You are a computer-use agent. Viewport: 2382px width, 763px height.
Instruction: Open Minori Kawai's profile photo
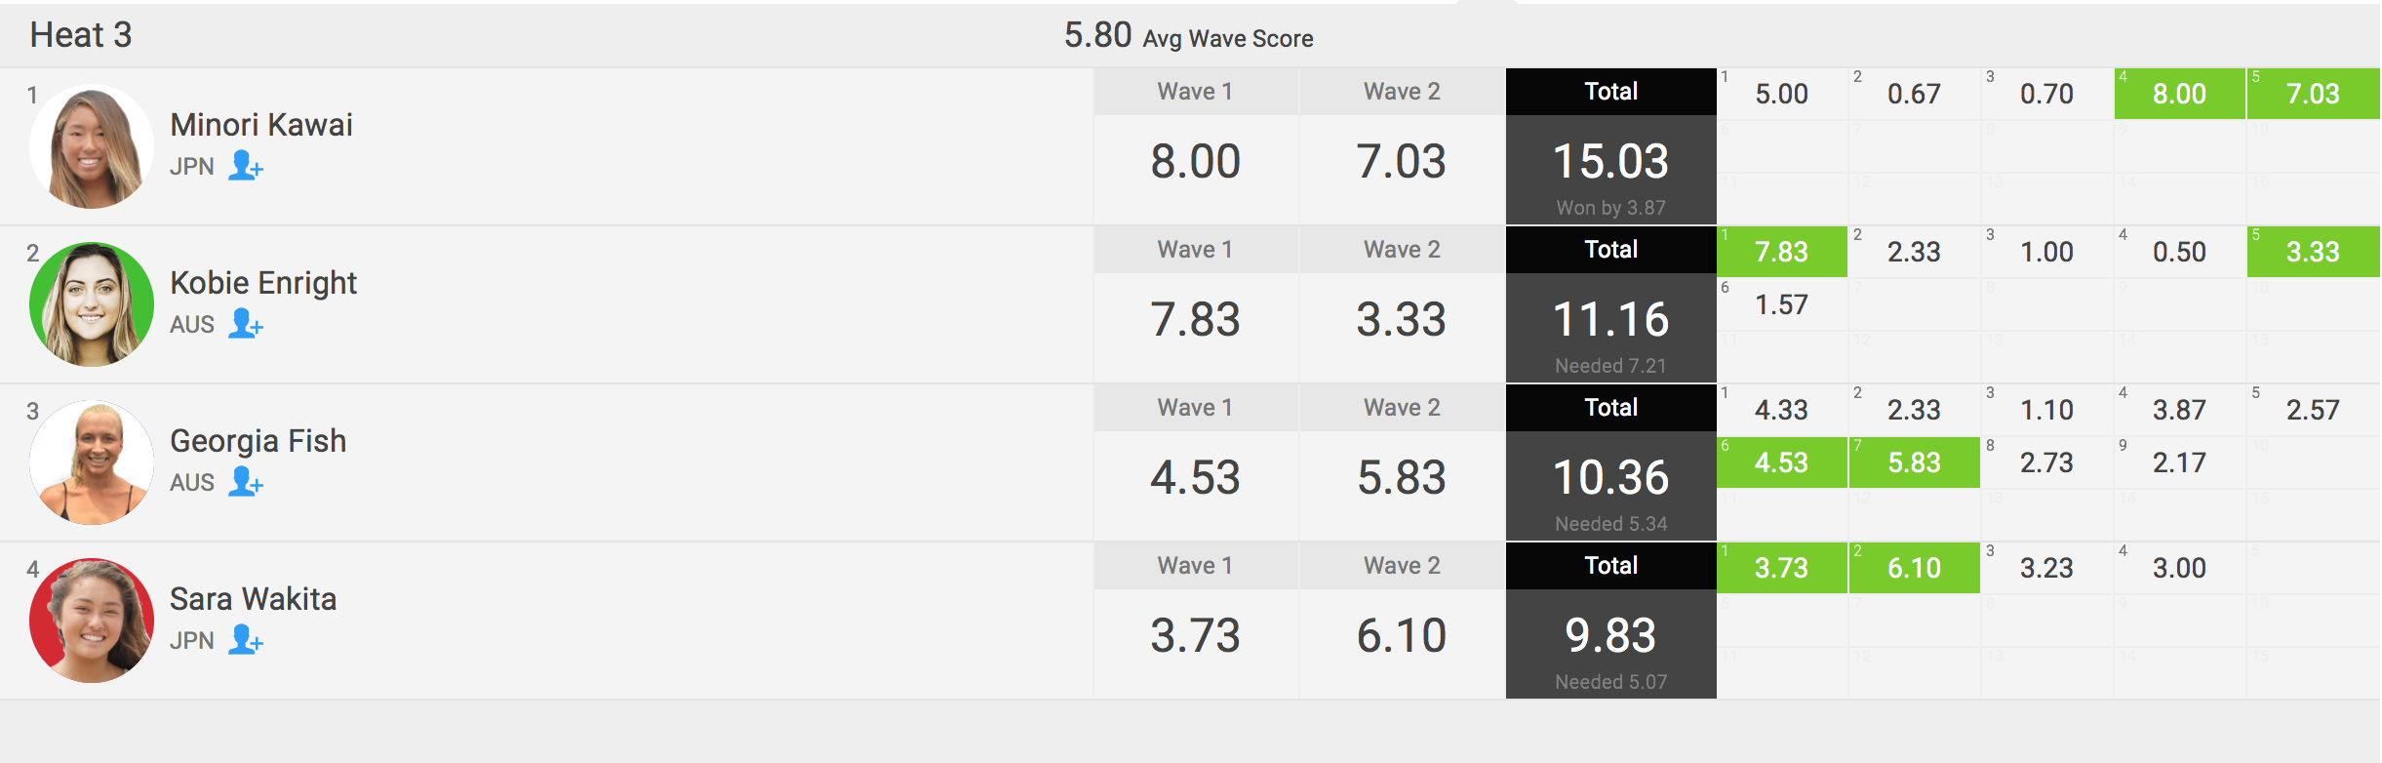coord(92,146)
